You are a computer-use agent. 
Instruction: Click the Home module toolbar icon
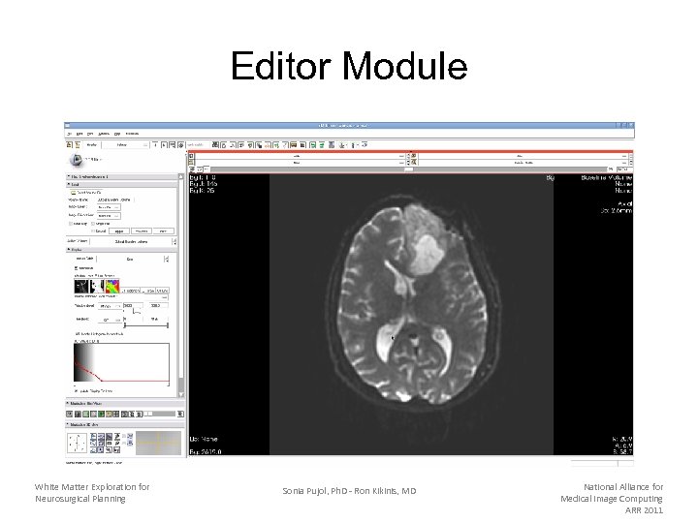pyautogui.click(x=215, y=145)
